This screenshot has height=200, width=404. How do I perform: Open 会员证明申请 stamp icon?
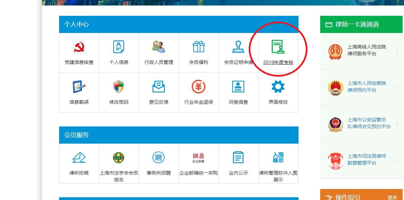click(x=238, y=47)
